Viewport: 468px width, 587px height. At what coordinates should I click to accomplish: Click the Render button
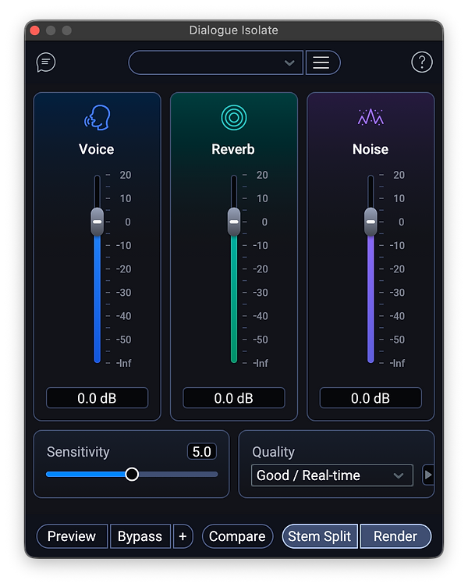pos(395,536)
